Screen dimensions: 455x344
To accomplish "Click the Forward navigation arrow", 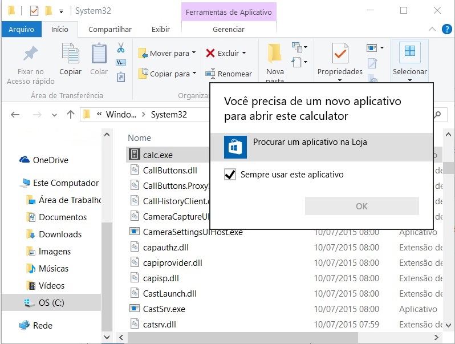I will pyautogui.click(x=37, y=115).
